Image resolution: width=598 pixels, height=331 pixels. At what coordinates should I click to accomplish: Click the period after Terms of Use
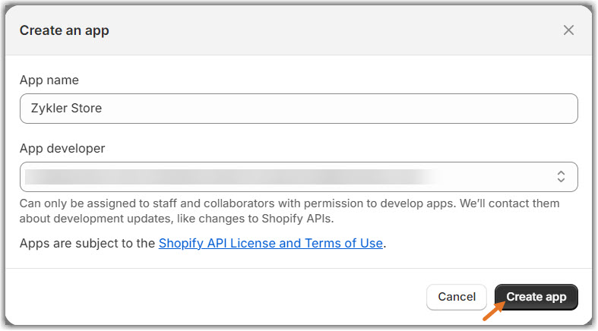[x=385, y=244]
